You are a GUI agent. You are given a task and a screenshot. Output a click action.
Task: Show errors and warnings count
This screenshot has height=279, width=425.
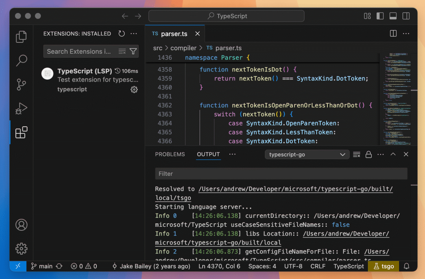pyautogui.click(x=84, y=266)
